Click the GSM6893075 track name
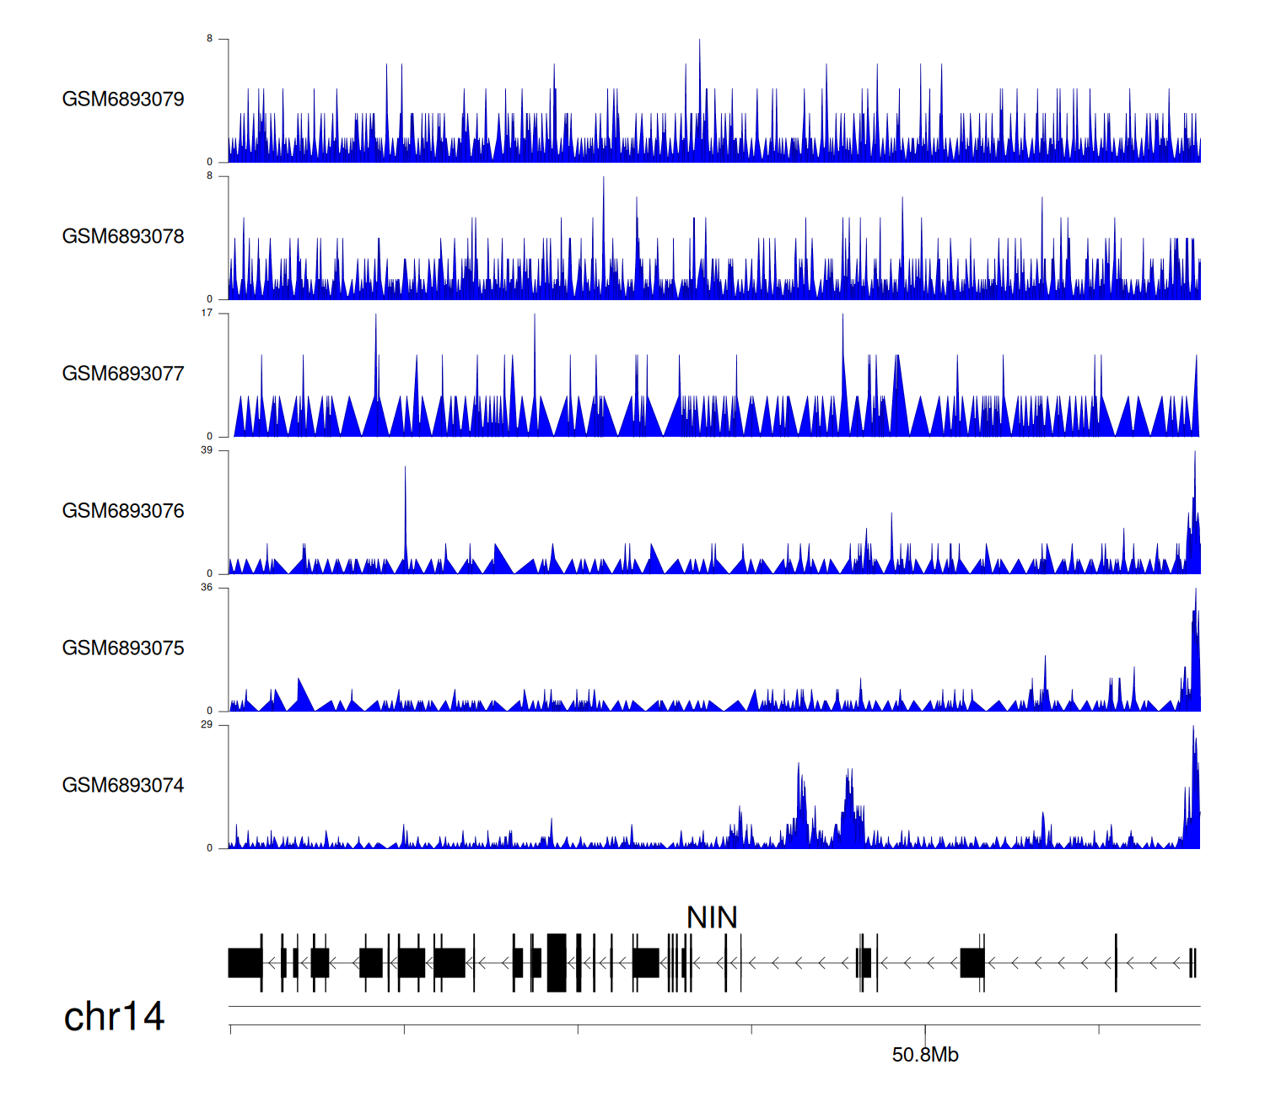 pos(123,648)
